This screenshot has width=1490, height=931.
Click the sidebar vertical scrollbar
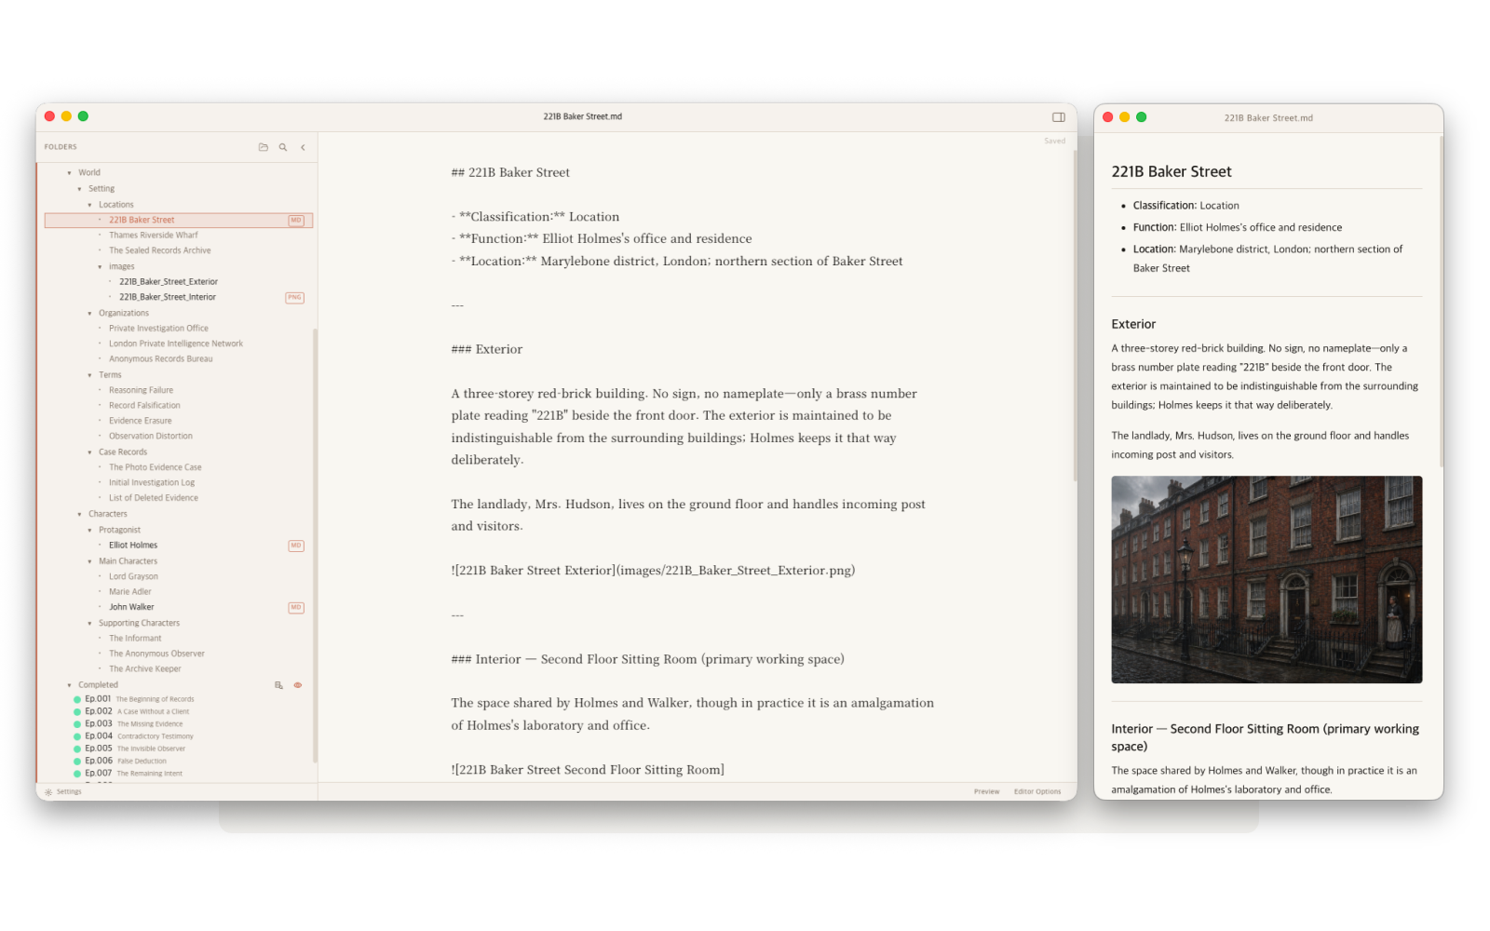pos(315,545)
